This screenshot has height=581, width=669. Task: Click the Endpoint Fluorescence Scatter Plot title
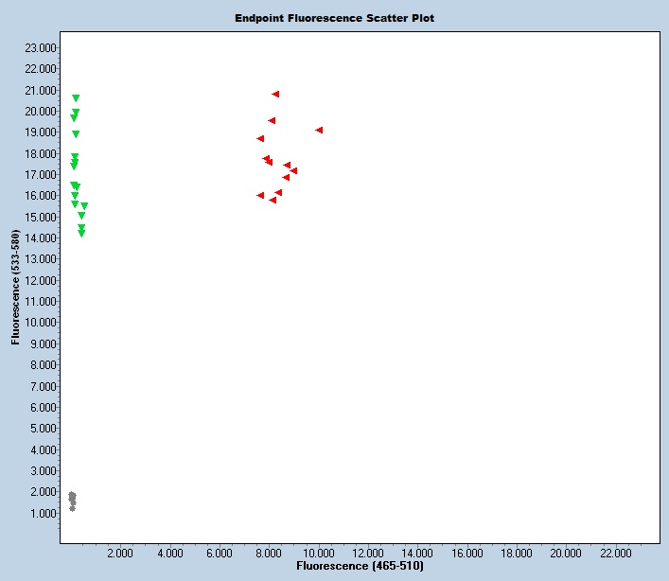click(x=335, y=18)
